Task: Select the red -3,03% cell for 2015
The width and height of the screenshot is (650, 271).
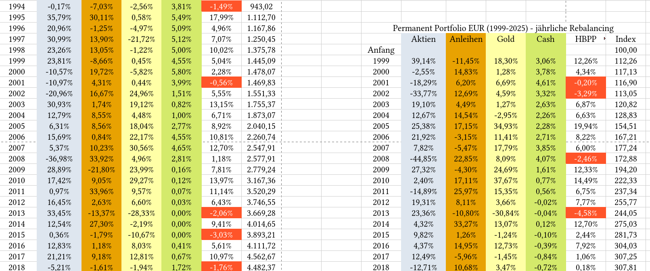Action: coord(222,235)
